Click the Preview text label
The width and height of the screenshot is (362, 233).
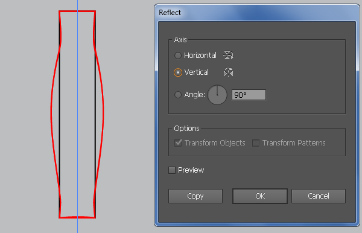(x=191, y=170)
